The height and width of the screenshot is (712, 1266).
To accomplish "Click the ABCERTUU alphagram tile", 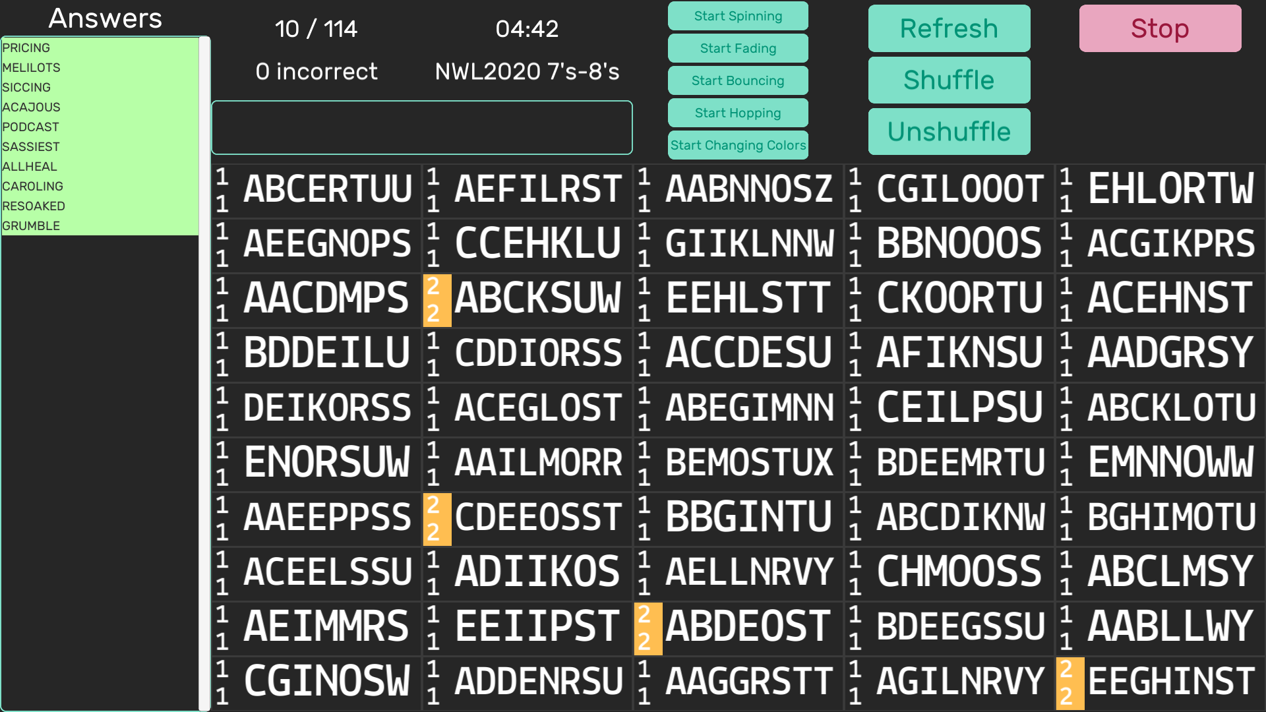I will 328,189.
